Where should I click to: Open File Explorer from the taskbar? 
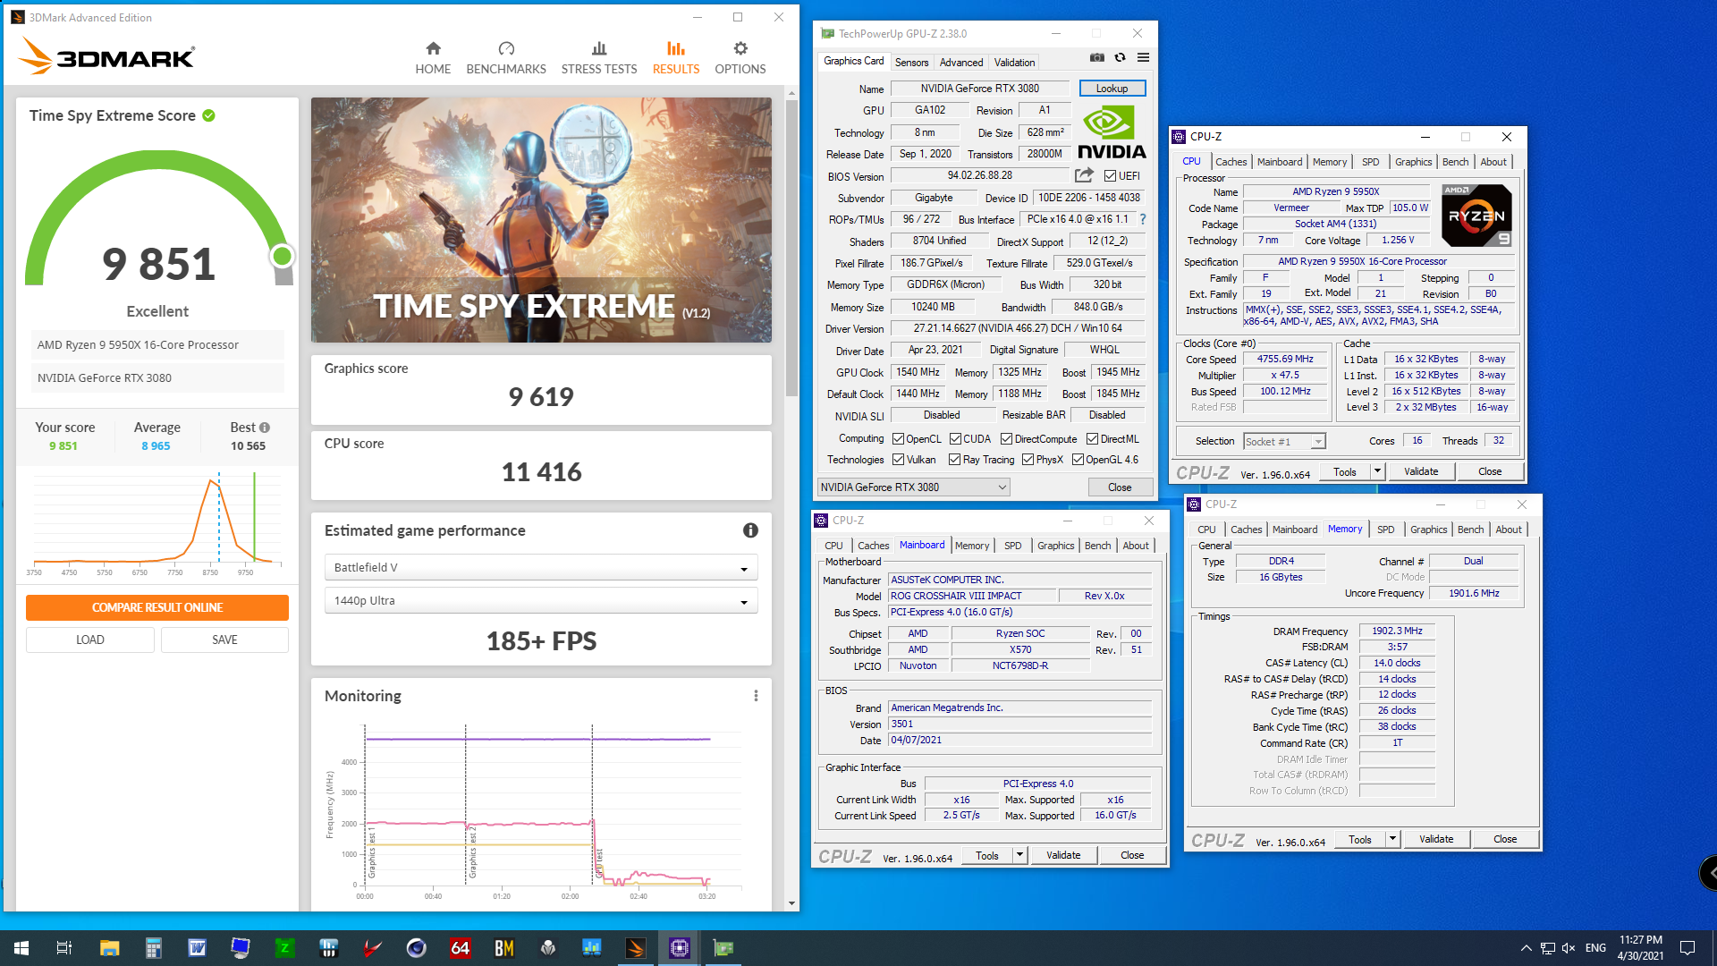109,948
